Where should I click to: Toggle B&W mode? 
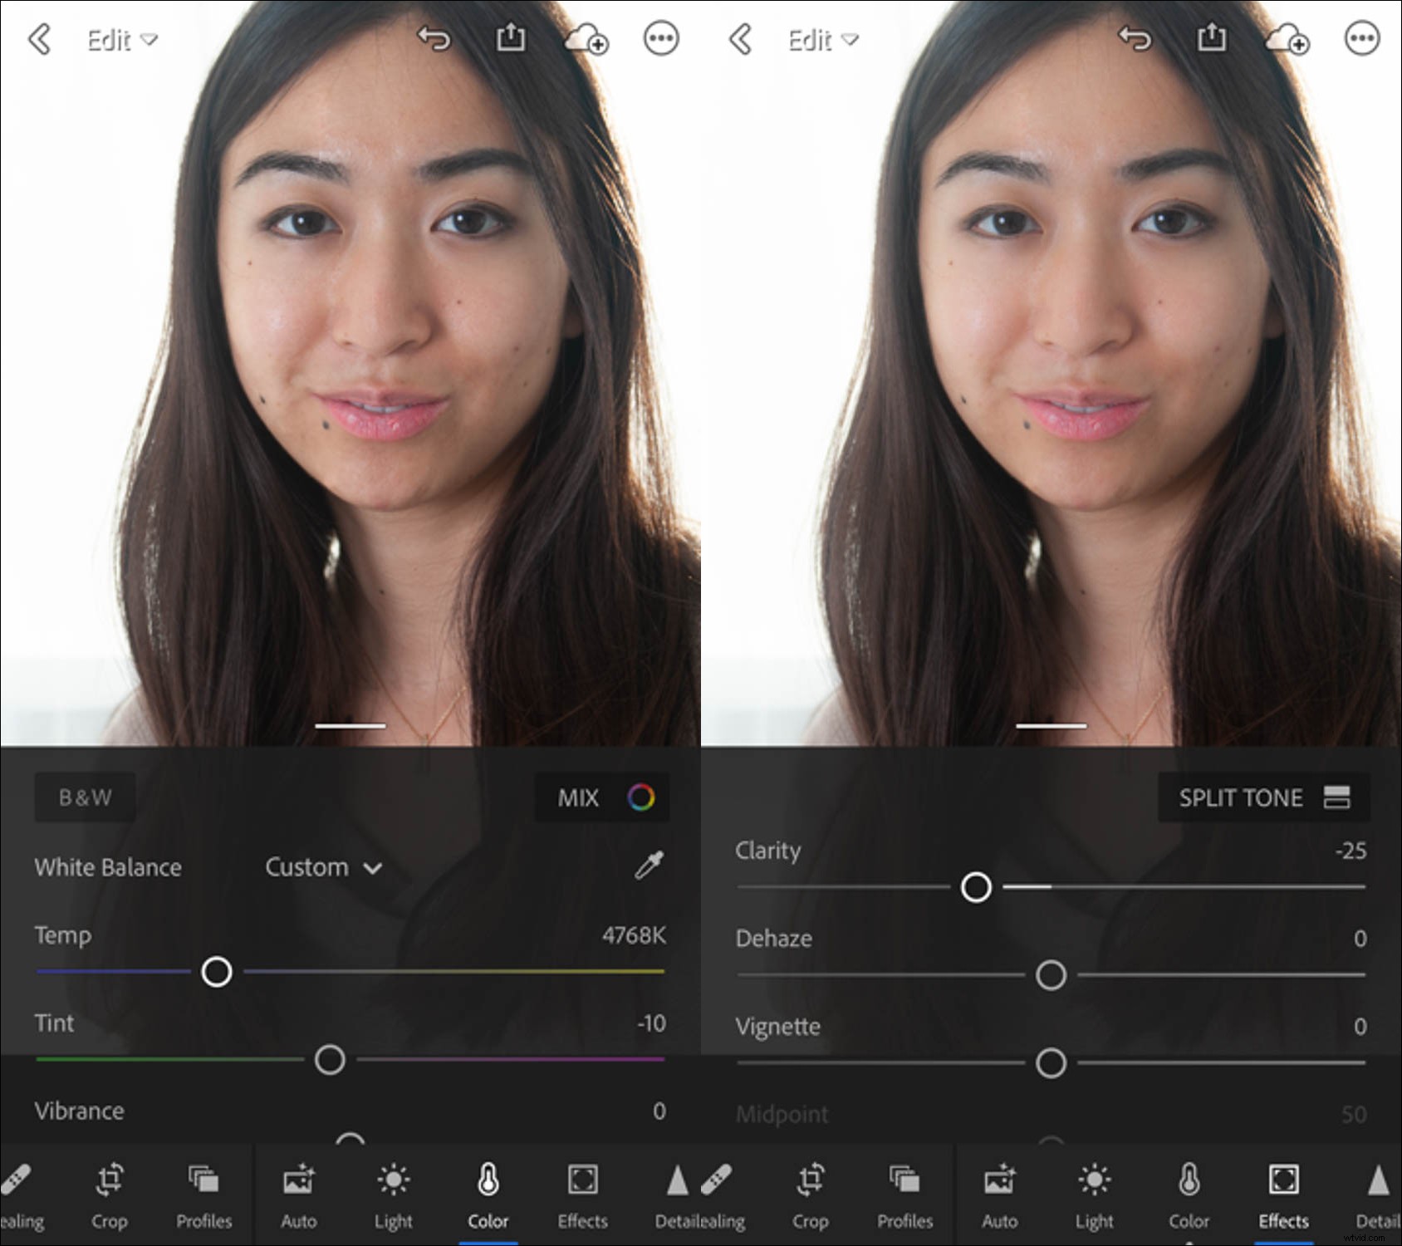pos(83,797)
